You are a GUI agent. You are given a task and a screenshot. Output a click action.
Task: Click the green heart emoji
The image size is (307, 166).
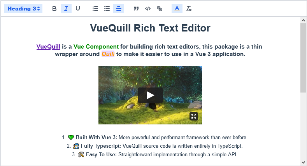click(x=71, y=138)
